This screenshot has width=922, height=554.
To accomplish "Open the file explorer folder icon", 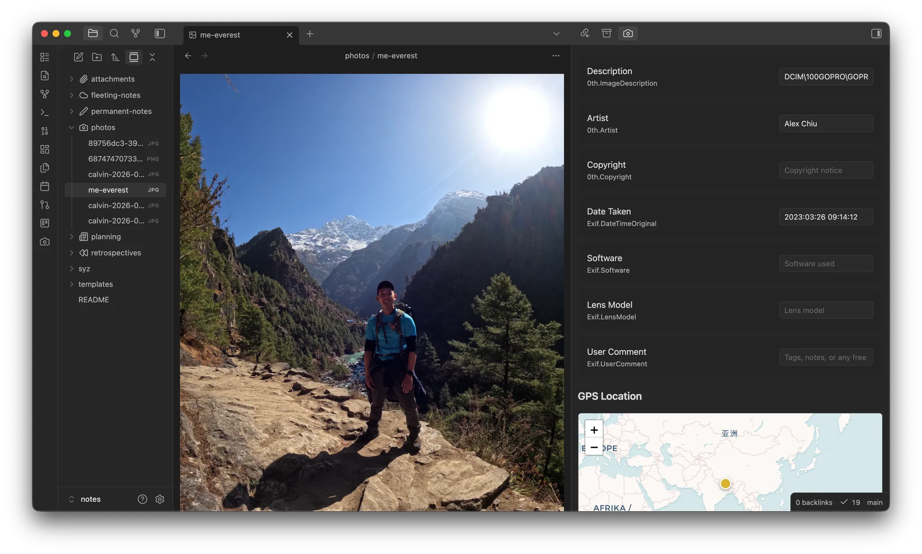I will point(93,33).
